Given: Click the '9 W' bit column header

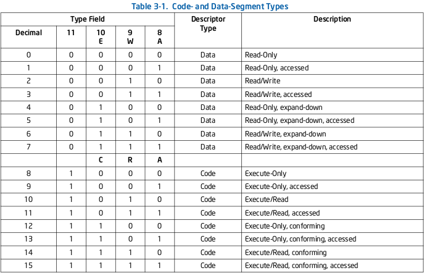Looking at the screenshot, I should pyautogui.click(x=130, y=37).
